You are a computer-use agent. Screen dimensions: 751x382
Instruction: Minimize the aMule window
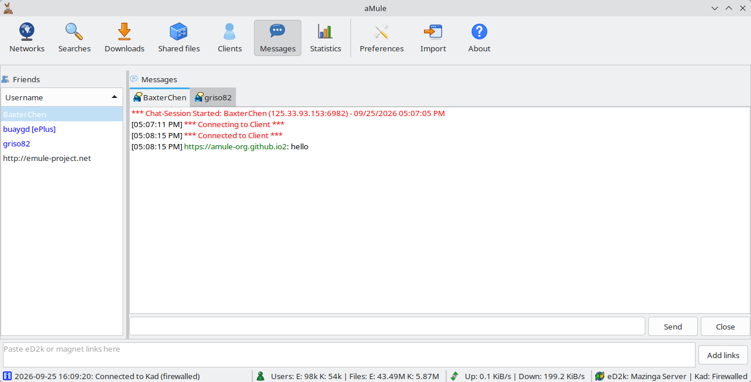coord(715,8)
